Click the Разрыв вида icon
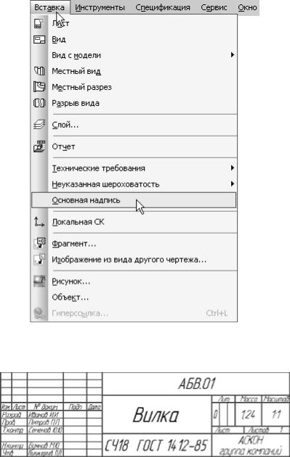The image size is (290, 457). point(39,103)
